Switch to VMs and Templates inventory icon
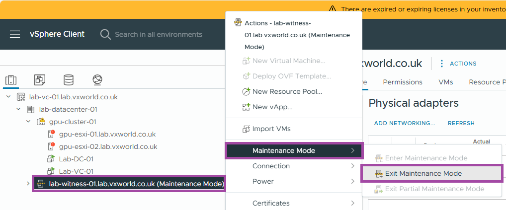Viewport: 506px width, 210px height. [x=40, y=80]
